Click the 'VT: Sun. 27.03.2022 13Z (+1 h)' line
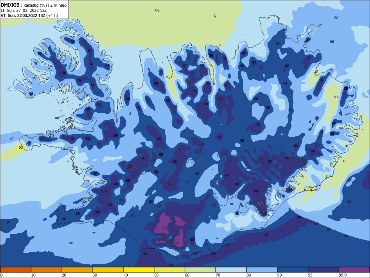 (x=29, y=16)
